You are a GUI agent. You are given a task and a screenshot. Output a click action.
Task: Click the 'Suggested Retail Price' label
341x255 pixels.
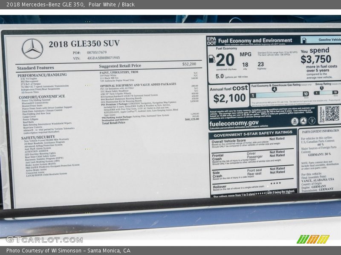[x=120, y=66]
